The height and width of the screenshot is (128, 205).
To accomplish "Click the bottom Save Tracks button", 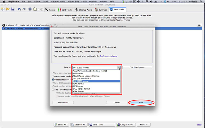I will (x=102, y=124).
